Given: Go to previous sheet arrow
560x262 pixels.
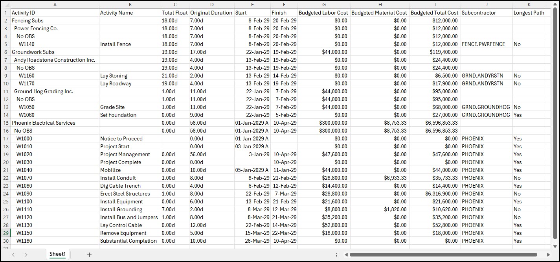Looking at the screenshot, I should (x=13, y=255).
